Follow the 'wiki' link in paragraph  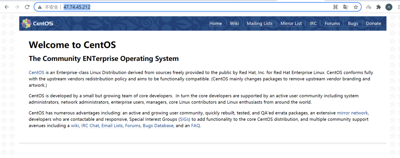pyautogui.click(x=75, y=126)
